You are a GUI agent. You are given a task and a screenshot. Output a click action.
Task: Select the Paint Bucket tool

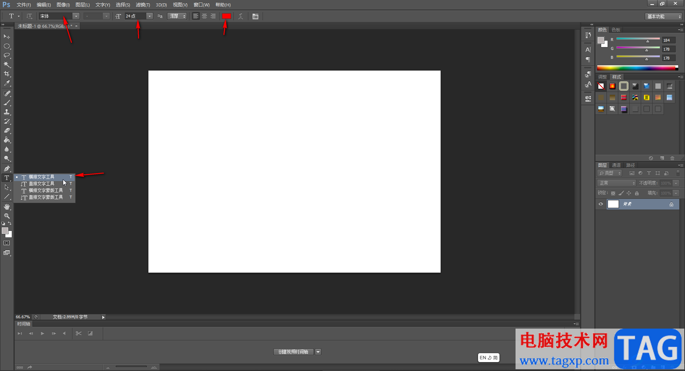(7, 140)
